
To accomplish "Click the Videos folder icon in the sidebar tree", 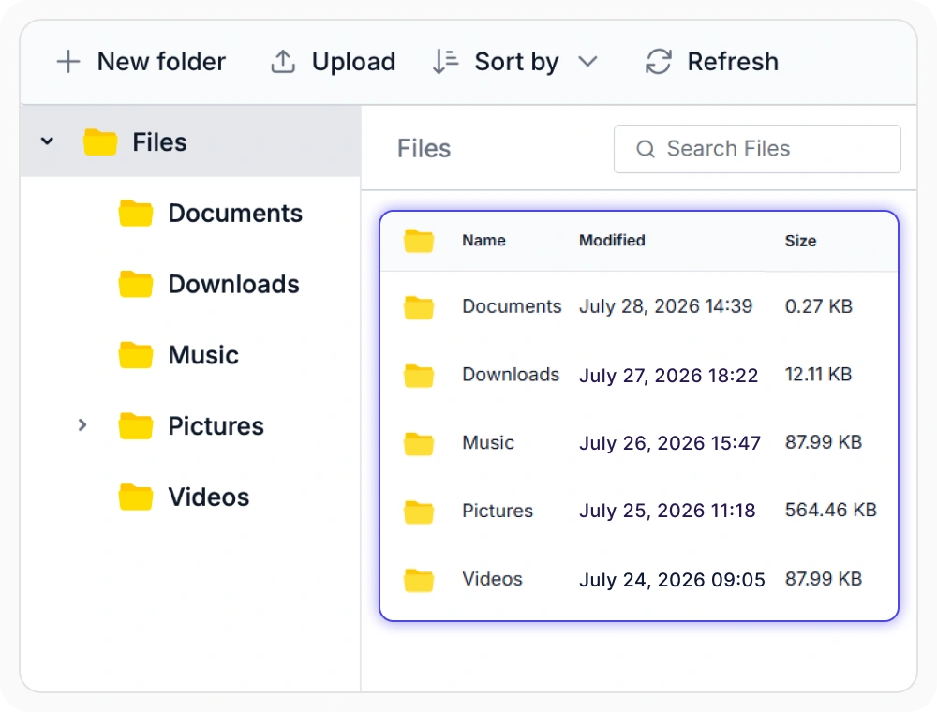I will point(136,497).
